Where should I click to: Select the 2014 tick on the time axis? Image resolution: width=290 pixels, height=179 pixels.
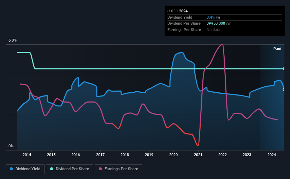[27, 155]
